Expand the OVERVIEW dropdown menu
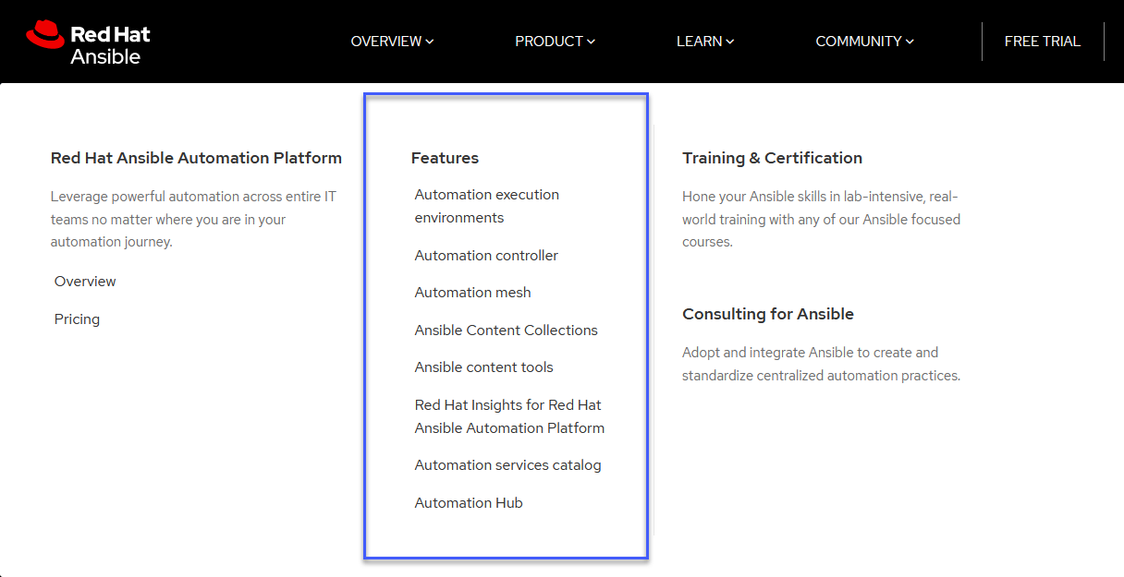 pyautogui.click(x=392, y=41)
